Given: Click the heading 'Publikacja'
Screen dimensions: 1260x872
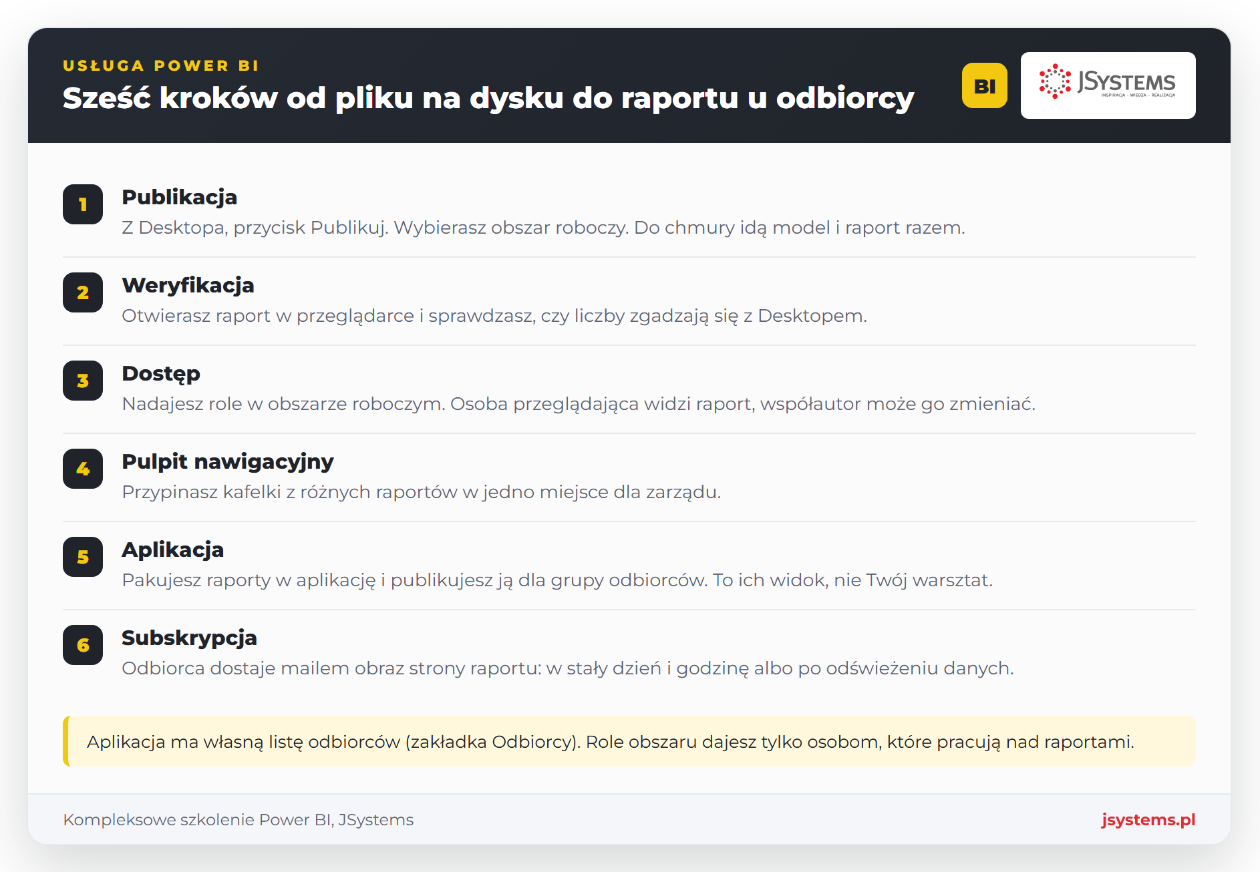Looking at the screenshot, I should click(x=179, y=197).
